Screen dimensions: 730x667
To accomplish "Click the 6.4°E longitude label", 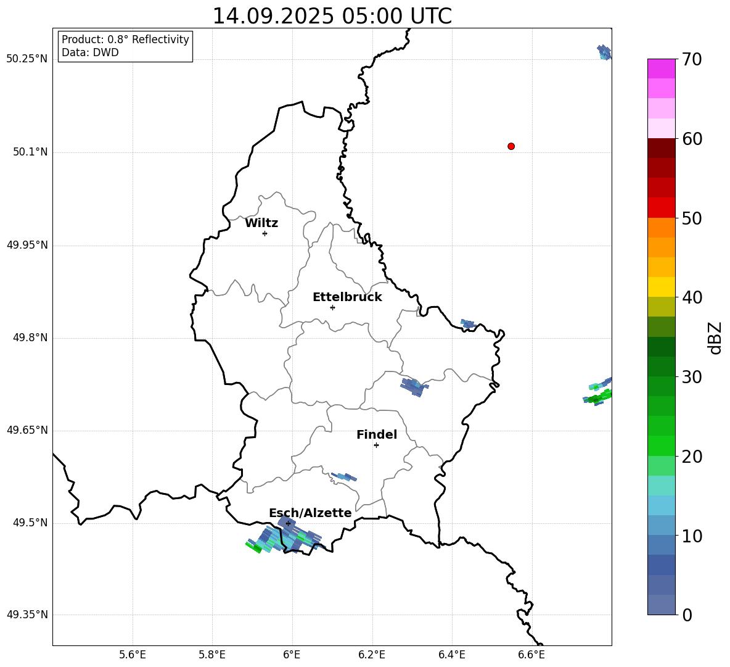I will (x=451, y=655).
